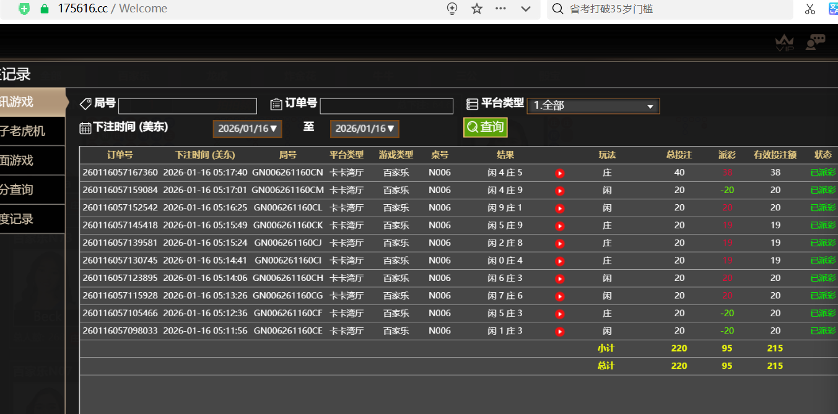
Task: Bookmark the page with the star icon
Action: pyautogui.click(x=476, y=9)
